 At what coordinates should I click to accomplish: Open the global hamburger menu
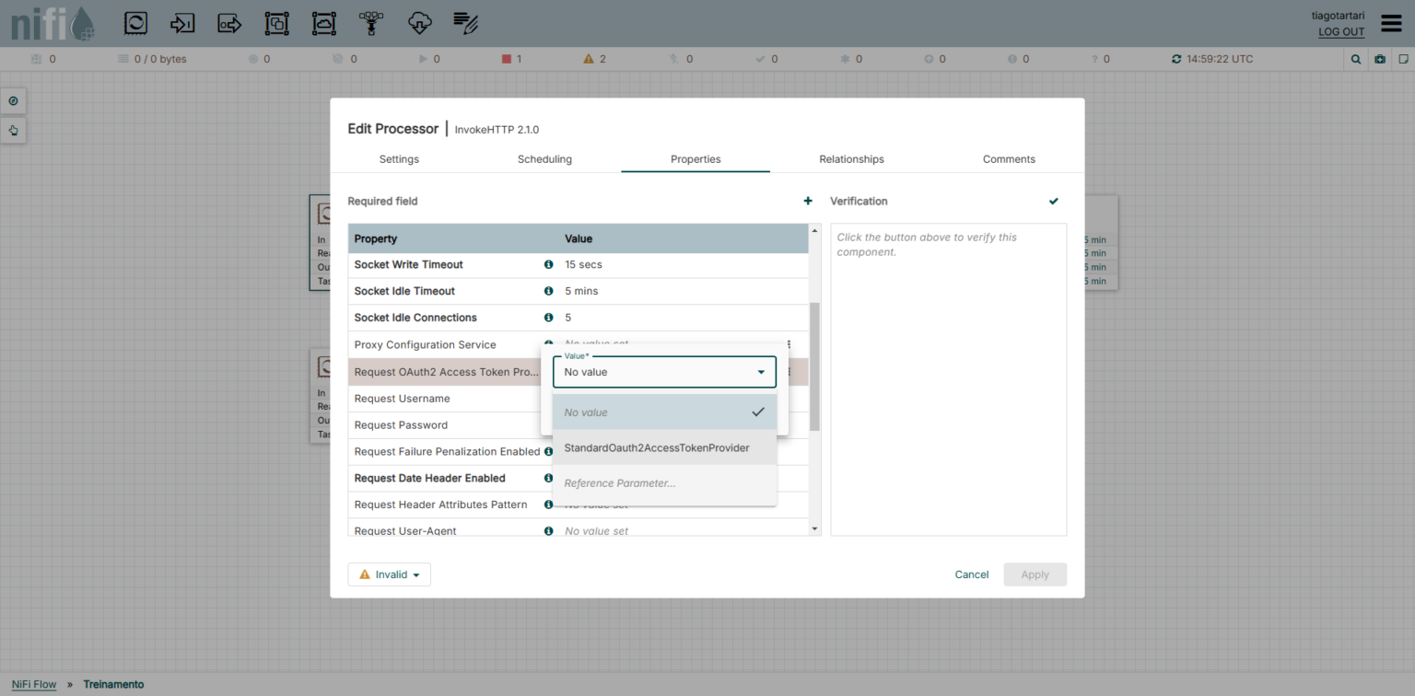(x=1391, y=23)
